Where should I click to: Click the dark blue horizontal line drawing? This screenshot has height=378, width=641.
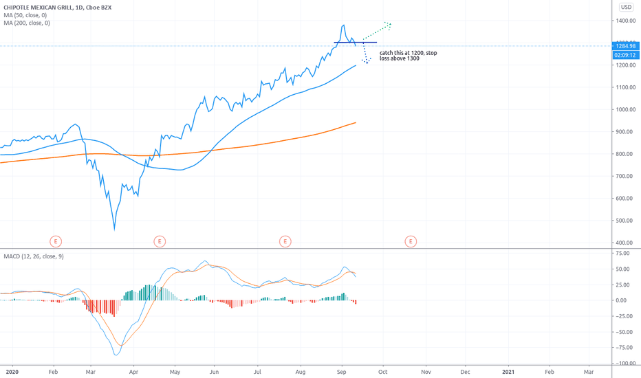tap(356, 42)
